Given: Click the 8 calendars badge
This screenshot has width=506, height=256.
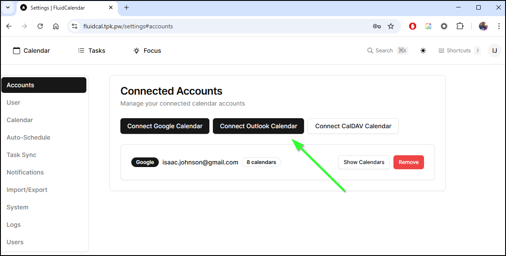Looking at the screenshot, I should pos(261,162).
